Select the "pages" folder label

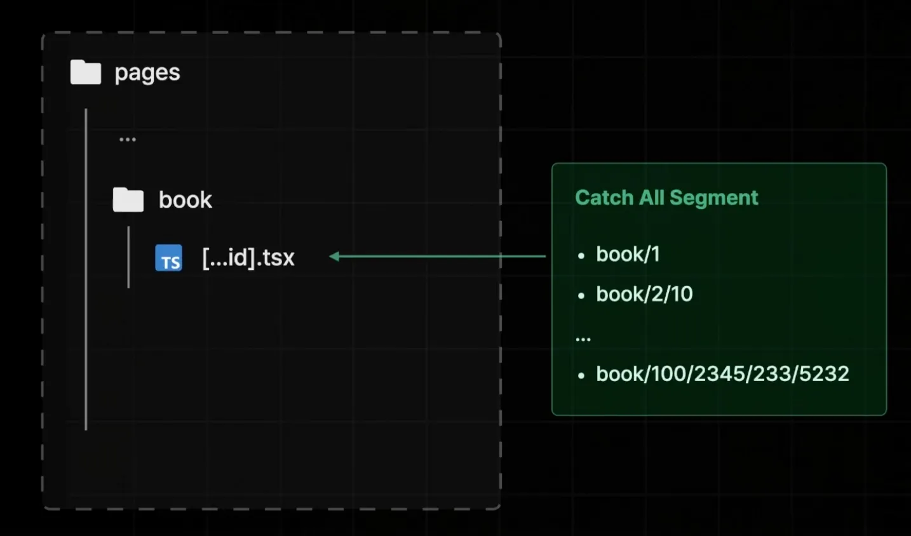(147, 73)
